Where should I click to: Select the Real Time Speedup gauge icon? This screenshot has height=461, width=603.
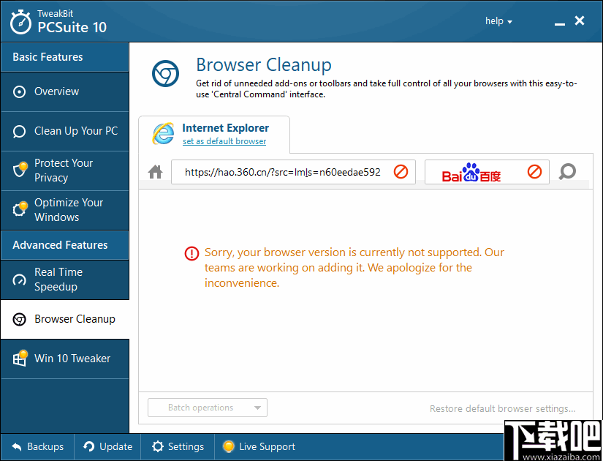click(x=19, y=280)
